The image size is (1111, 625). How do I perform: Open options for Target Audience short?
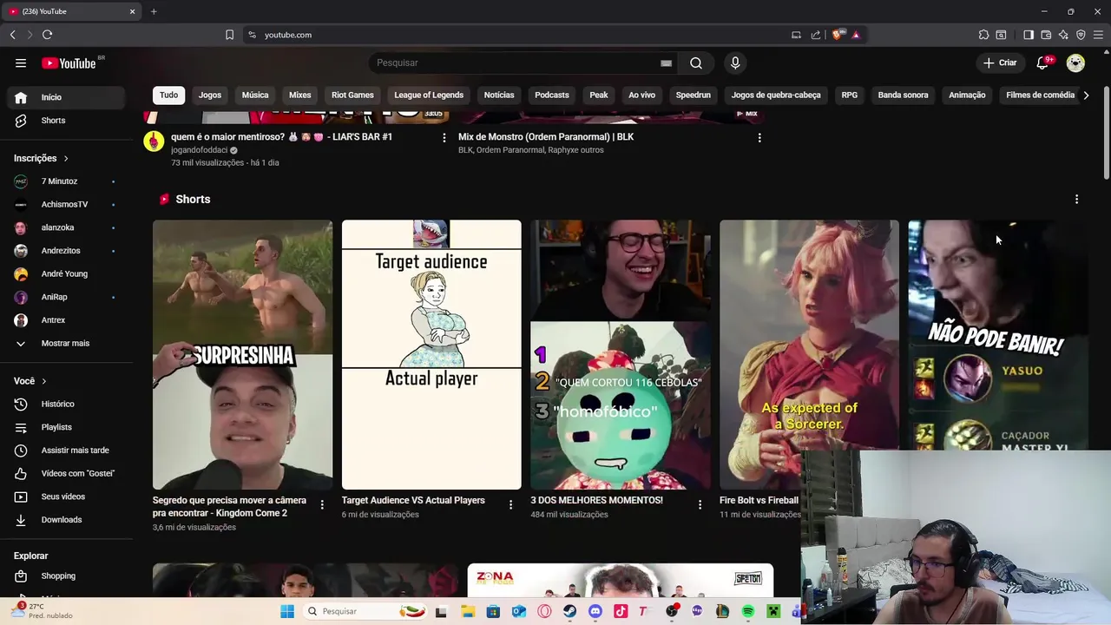click(x=510, y=504)
